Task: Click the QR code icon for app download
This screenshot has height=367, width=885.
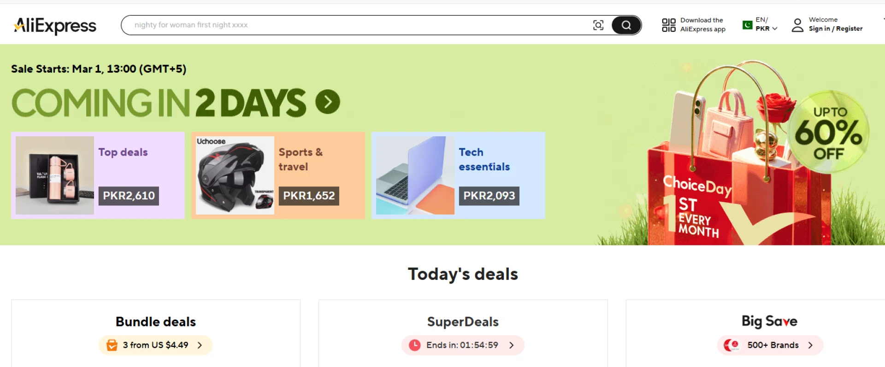Action: [x=668, y=25]
